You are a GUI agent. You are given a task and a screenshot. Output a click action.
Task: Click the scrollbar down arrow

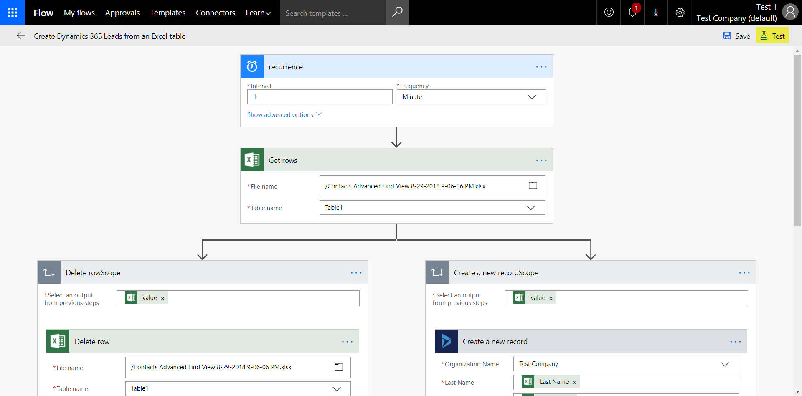point(797,392)
